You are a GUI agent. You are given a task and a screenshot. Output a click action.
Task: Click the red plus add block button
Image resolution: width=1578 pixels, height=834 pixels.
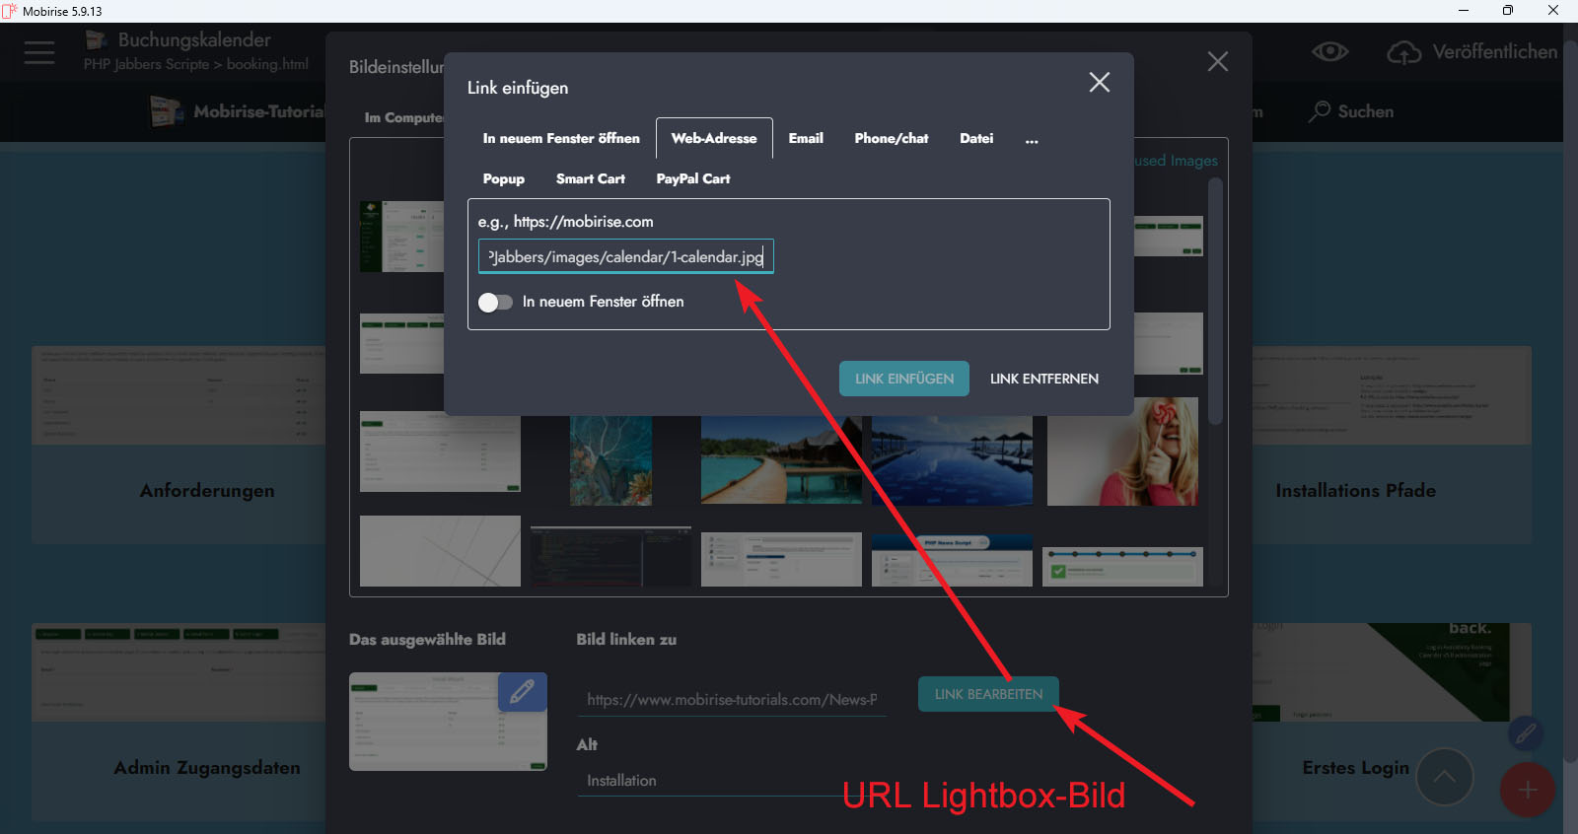(1527, 790)
